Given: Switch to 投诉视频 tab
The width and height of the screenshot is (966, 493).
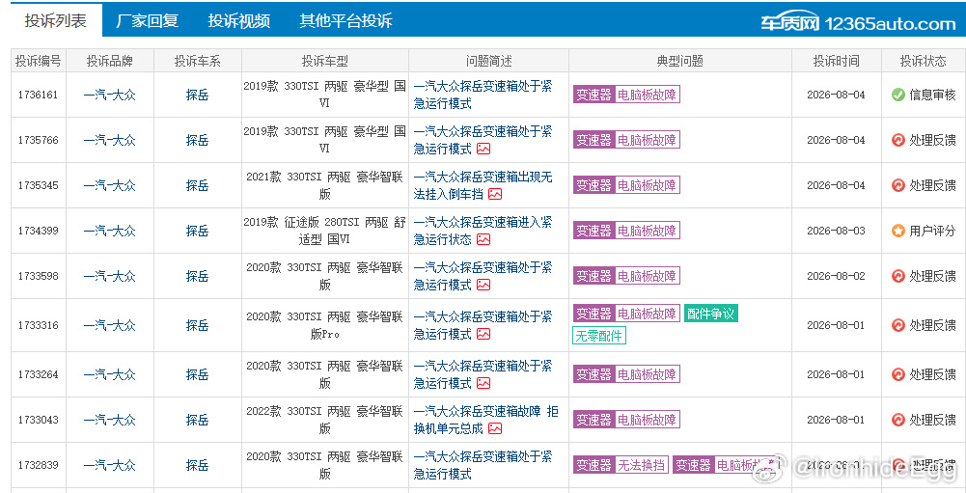Looking at the screenshot, I should (239, 21).
